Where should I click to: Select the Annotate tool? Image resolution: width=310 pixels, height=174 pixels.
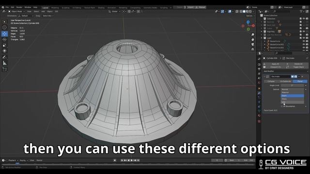(x=4, y=57)
